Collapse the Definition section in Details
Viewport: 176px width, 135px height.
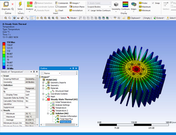pos(2,85)
